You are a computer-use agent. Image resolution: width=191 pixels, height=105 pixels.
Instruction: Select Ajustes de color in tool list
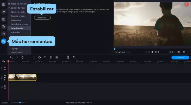point(18,12)
